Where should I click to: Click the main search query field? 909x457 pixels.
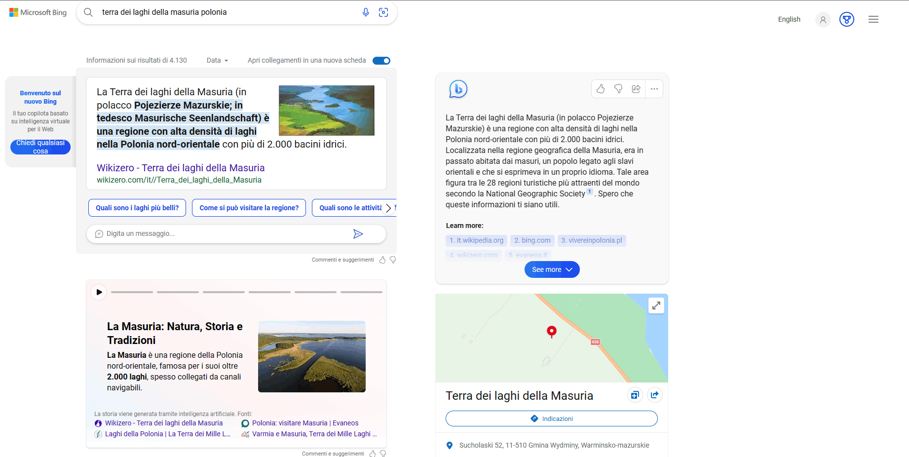(227, 12)
